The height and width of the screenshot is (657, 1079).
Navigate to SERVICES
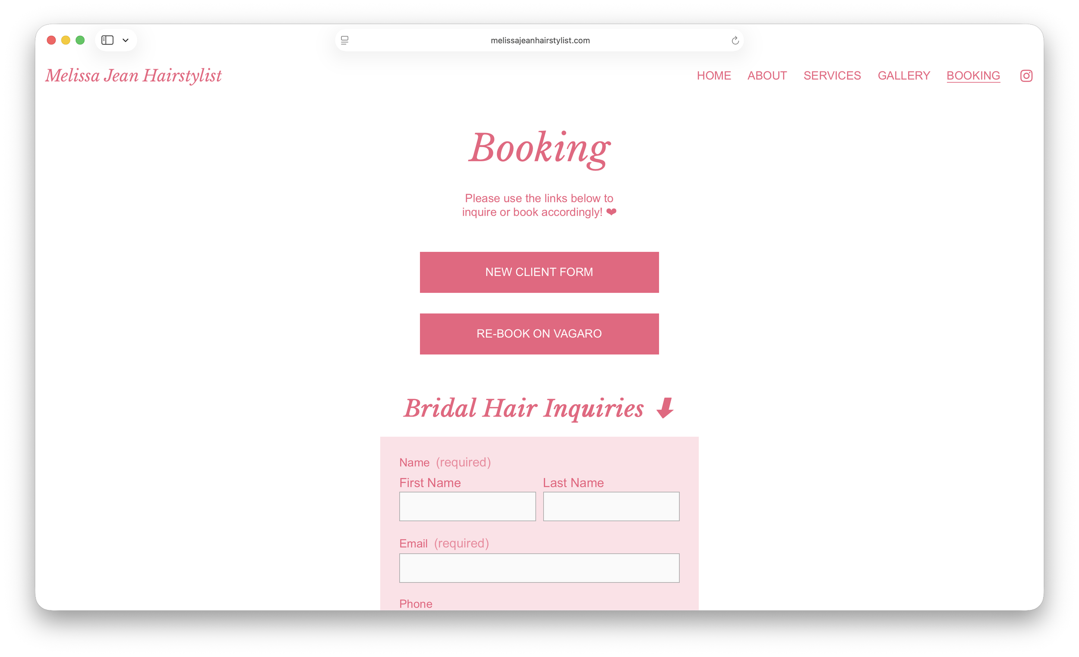pos(832,76)
